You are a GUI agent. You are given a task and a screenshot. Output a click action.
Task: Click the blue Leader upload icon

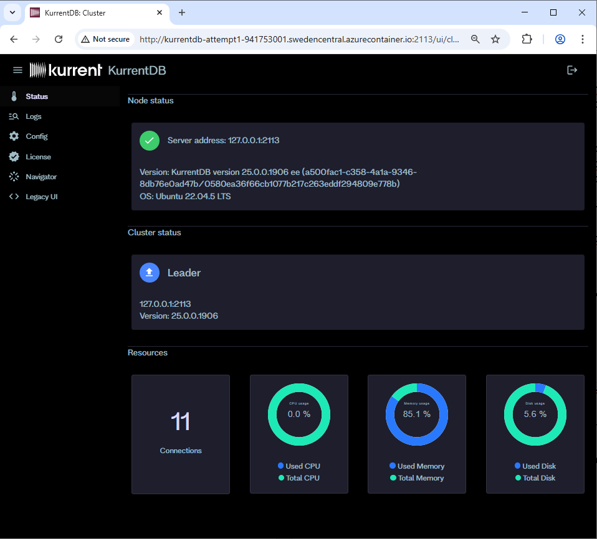150,273
